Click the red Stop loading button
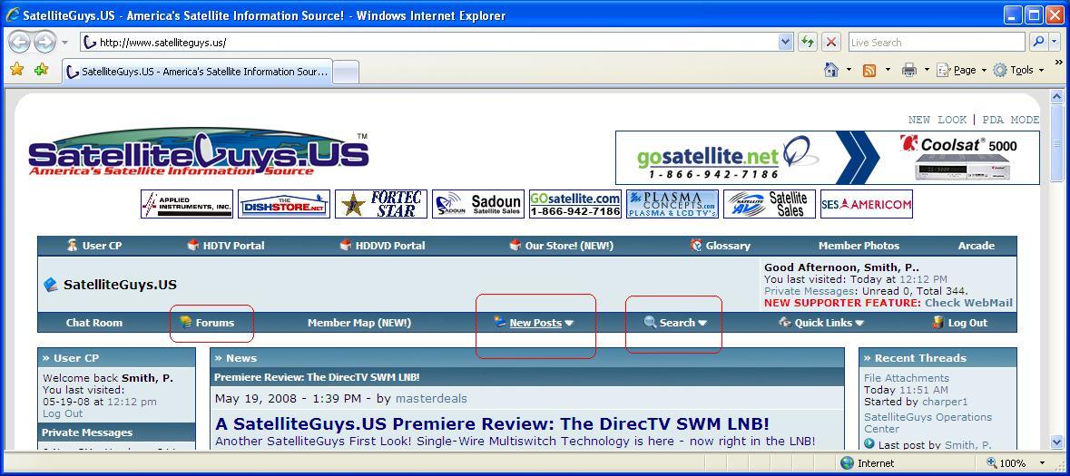Image resolution: width=1070 pixels, height=476 pixels. click(x=830, y=43)
